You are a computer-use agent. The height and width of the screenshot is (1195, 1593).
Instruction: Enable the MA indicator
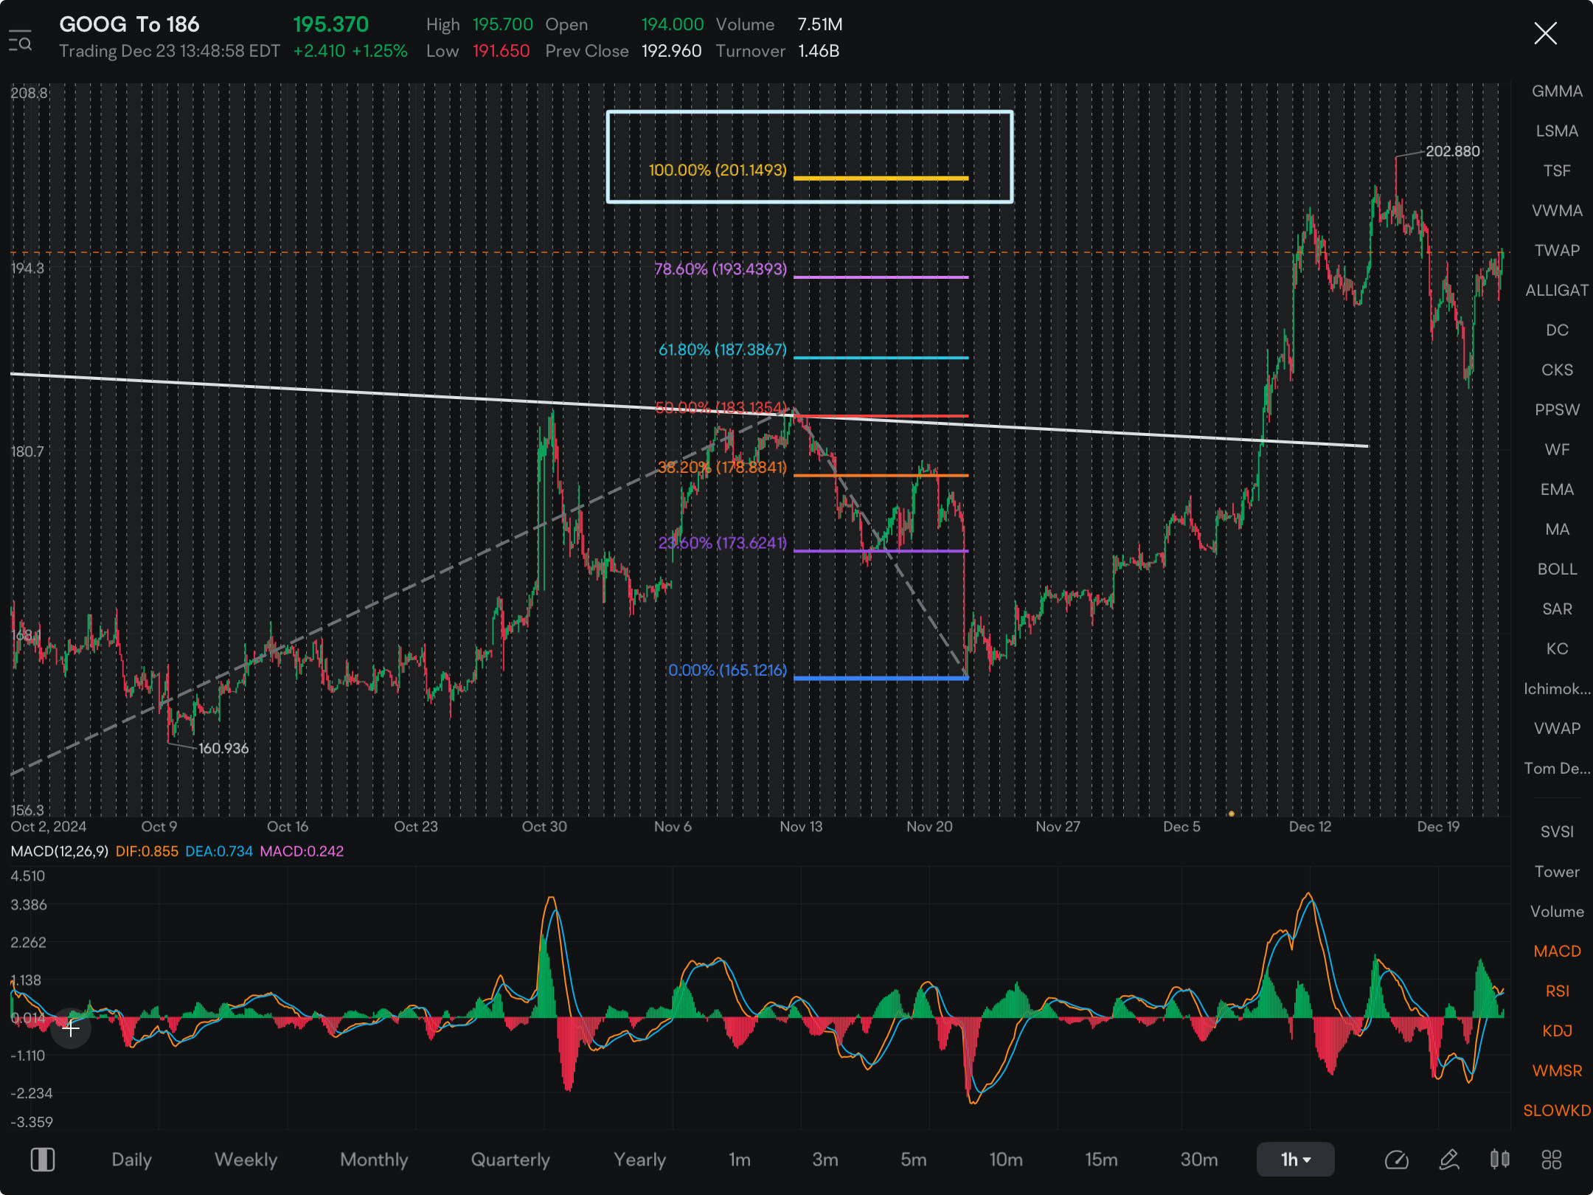pyautogui.click(x=1557, y=530)
